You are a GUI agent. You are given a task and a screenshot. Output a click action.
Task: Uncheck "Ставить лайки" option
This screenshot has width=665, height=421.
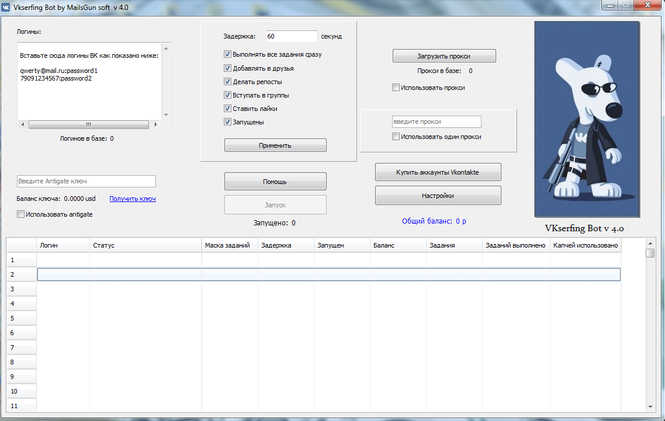pos(227,108)
